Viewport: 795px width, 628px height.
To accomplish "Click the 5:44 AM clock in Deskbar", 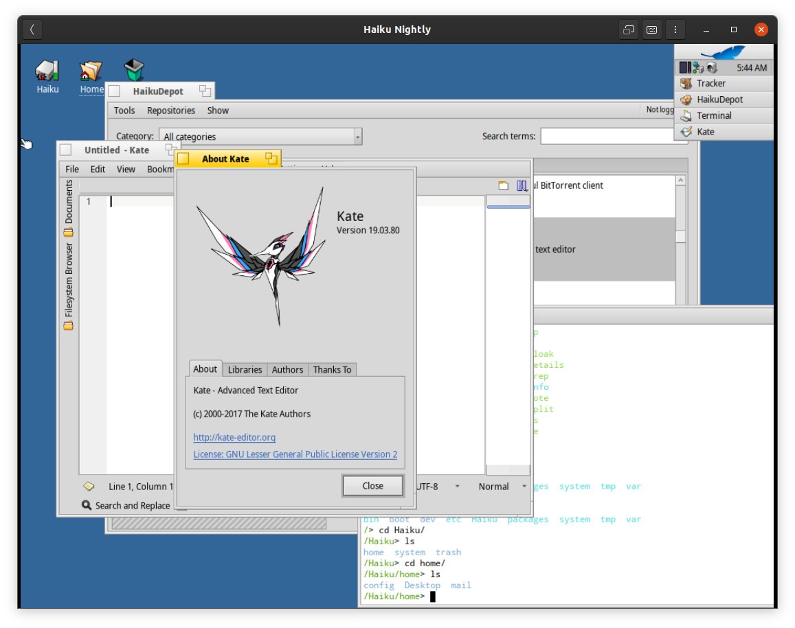I will (752, 68).
